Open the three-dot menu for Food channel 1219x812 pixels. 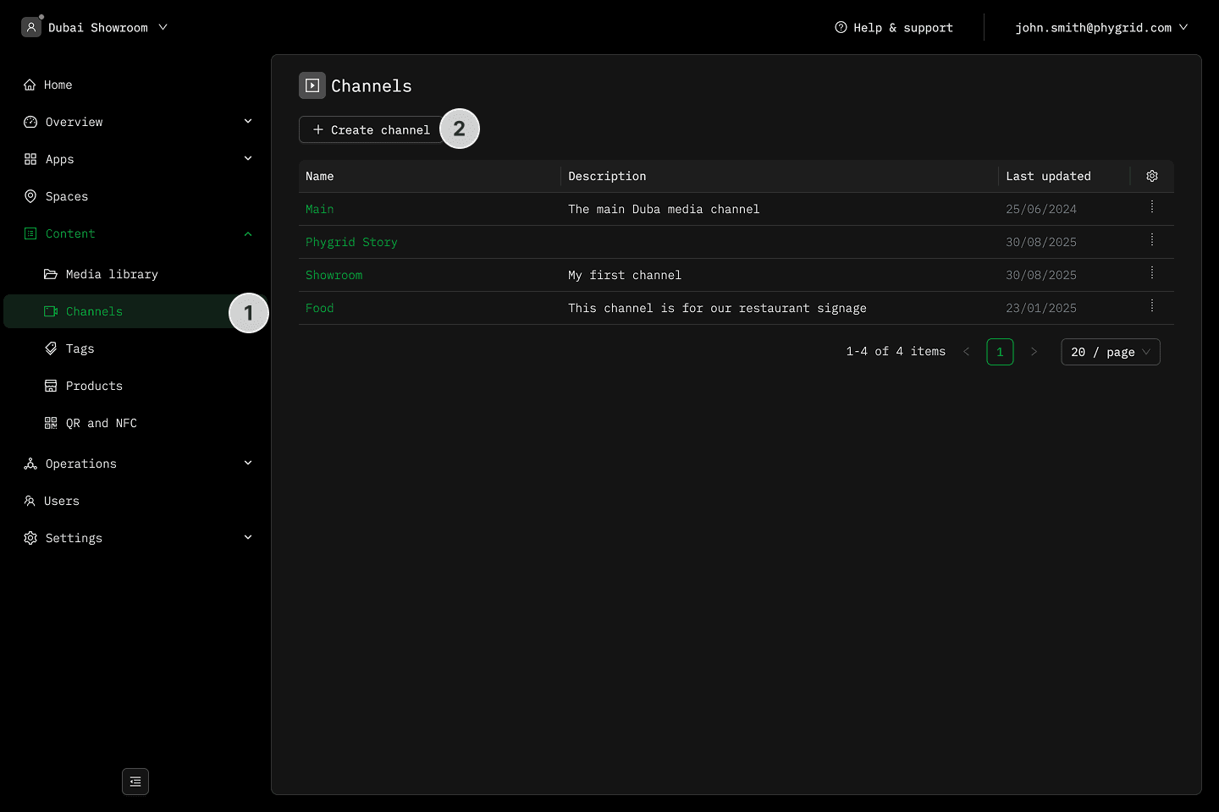coord(1151,306)
